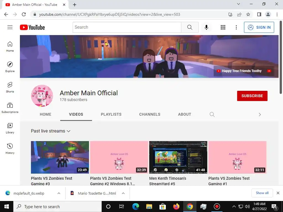This screenshot has width=283, height=212.
Task: Share this page from address bar
Action: pyautogui.click(x=239, y=14)
